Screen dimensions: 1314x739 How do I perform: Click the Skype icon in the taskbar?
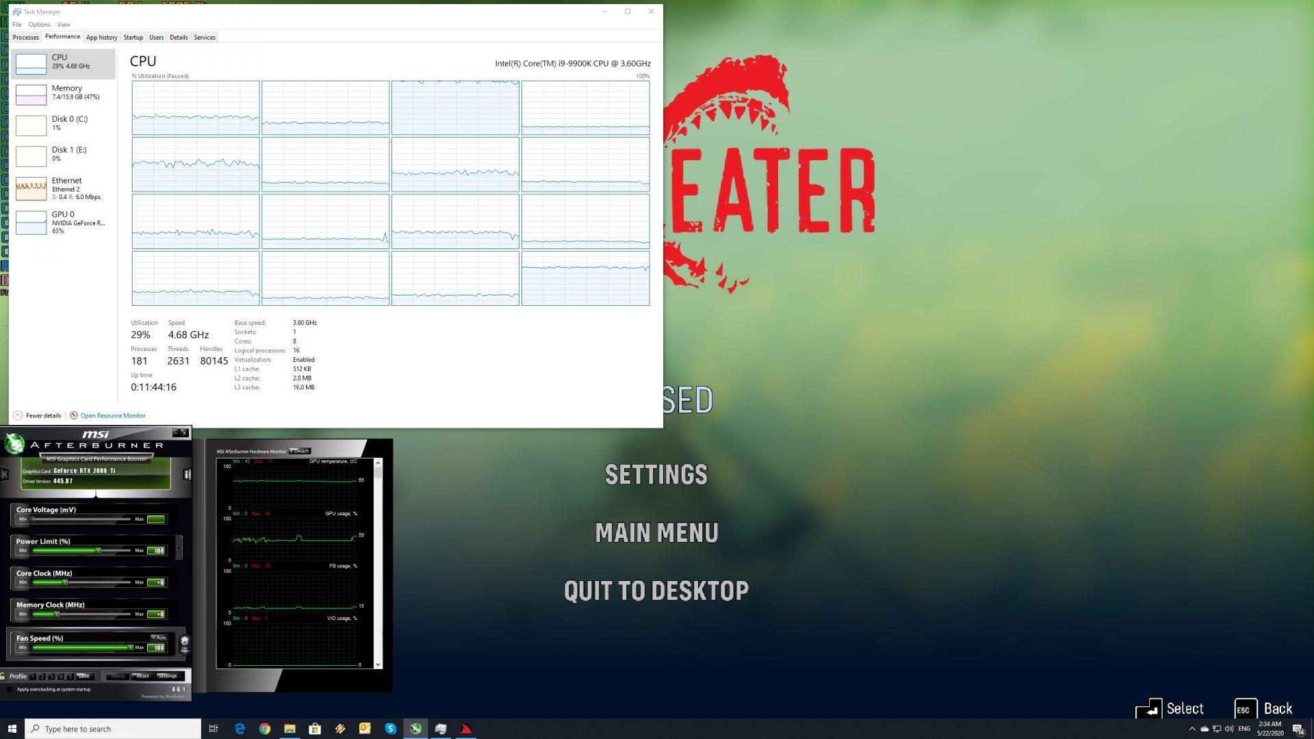click(x=390, y=729)
